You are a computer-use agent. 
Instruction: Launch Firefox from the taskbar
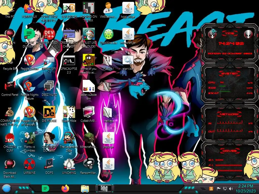65,189
